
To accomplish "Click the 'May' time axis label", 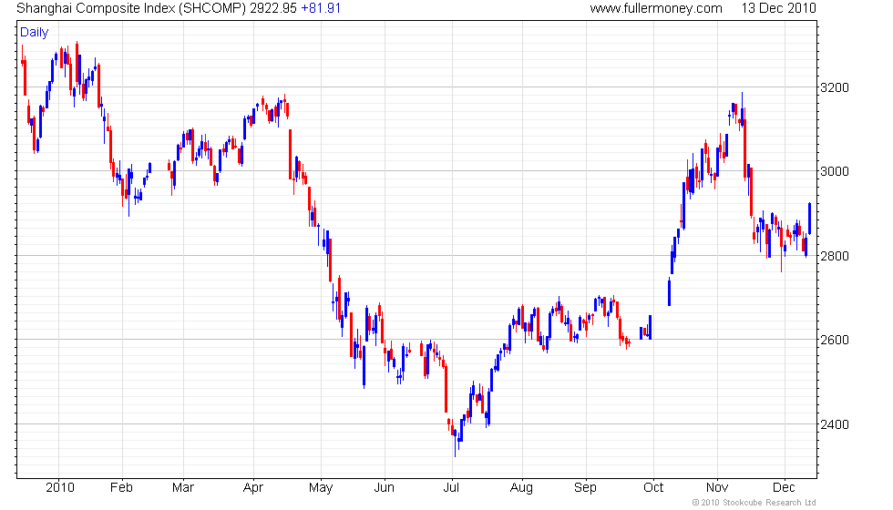I will [x=321, y=488].
